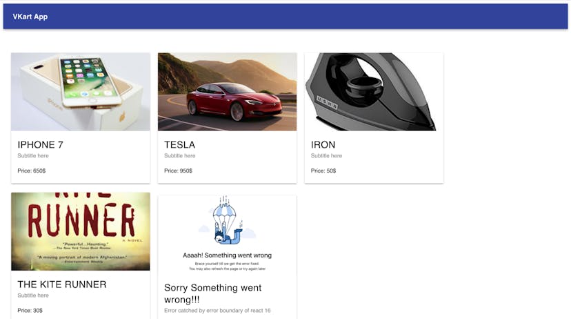Click subtitle under IPHONE 7
The height and width of the screenshot is (319, 571).
33,155
